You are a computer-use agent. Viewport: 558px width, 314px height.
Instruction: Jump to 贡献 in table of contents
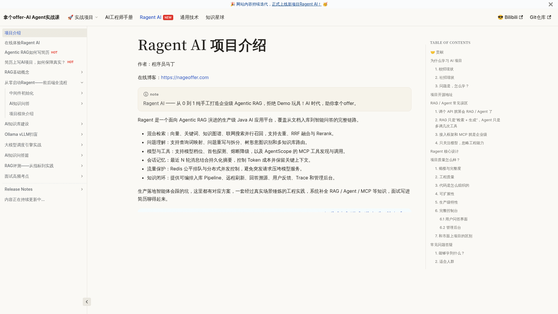(437, 52)
